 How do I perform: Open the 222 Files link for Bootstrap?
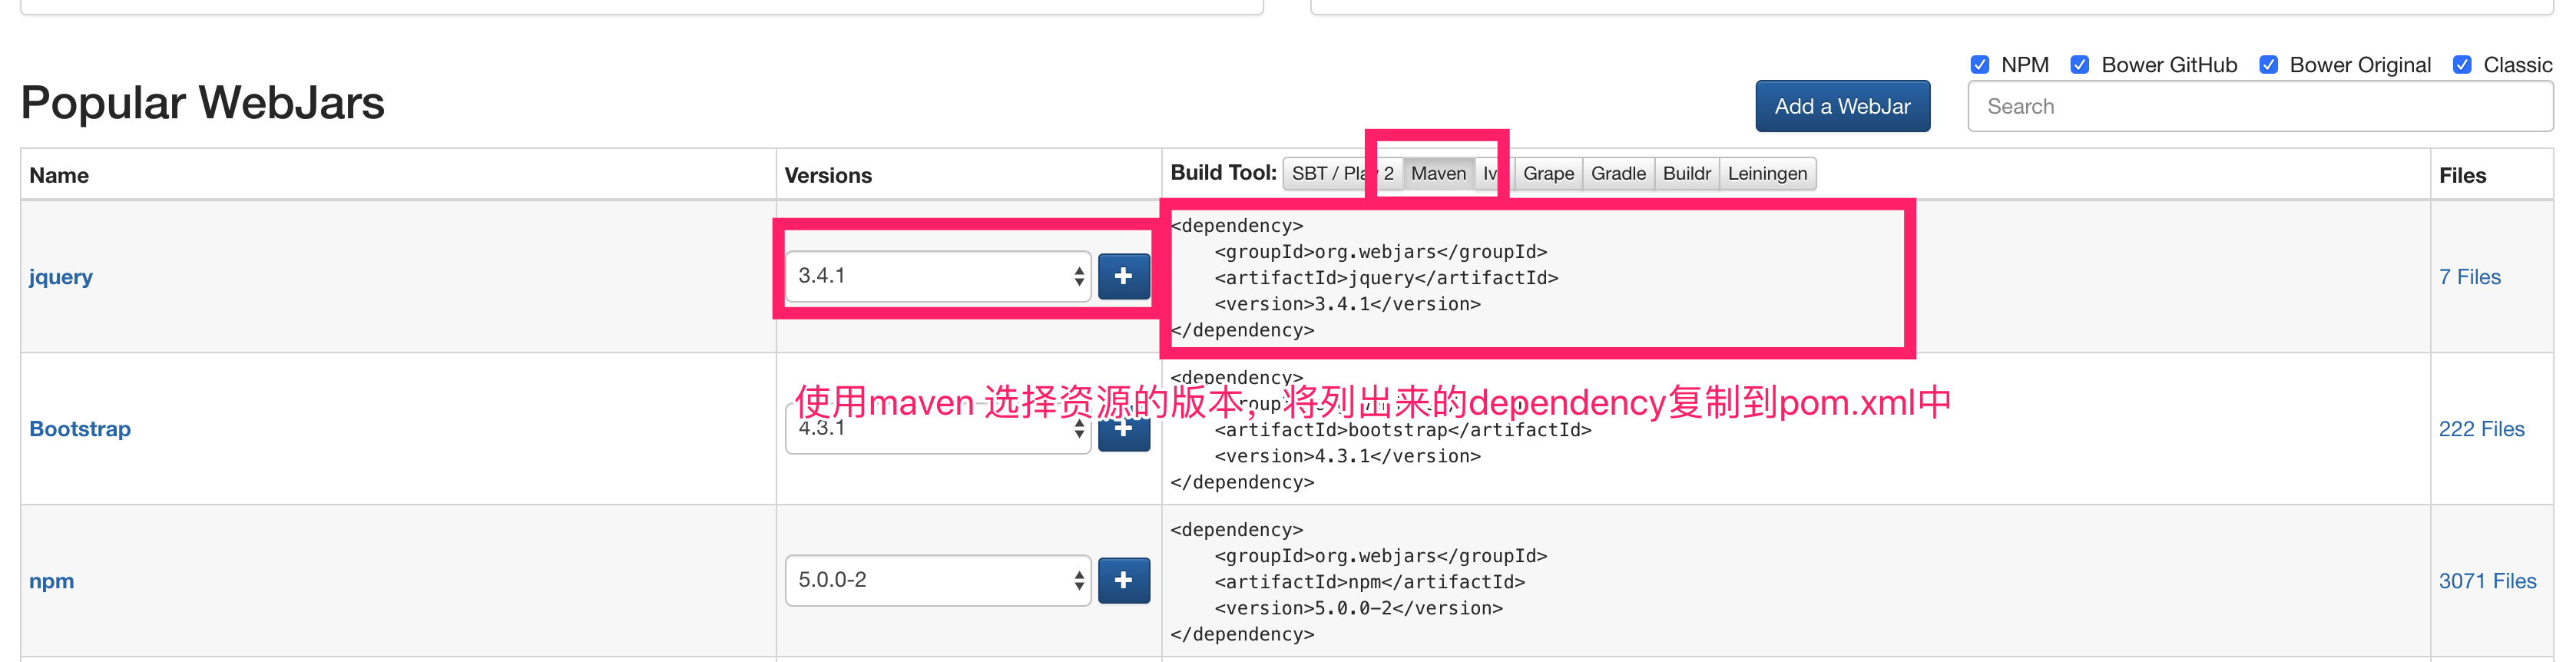pos(2481,429)
